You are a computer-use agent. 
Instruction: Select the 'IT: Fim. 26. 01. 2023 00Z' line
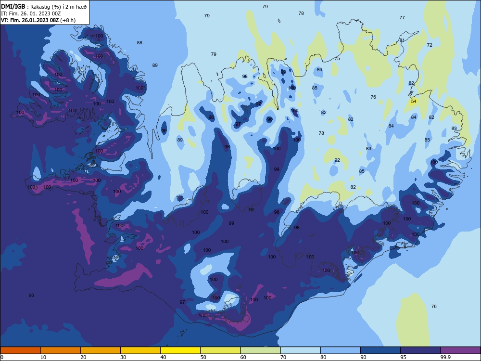tap(31, 13)
